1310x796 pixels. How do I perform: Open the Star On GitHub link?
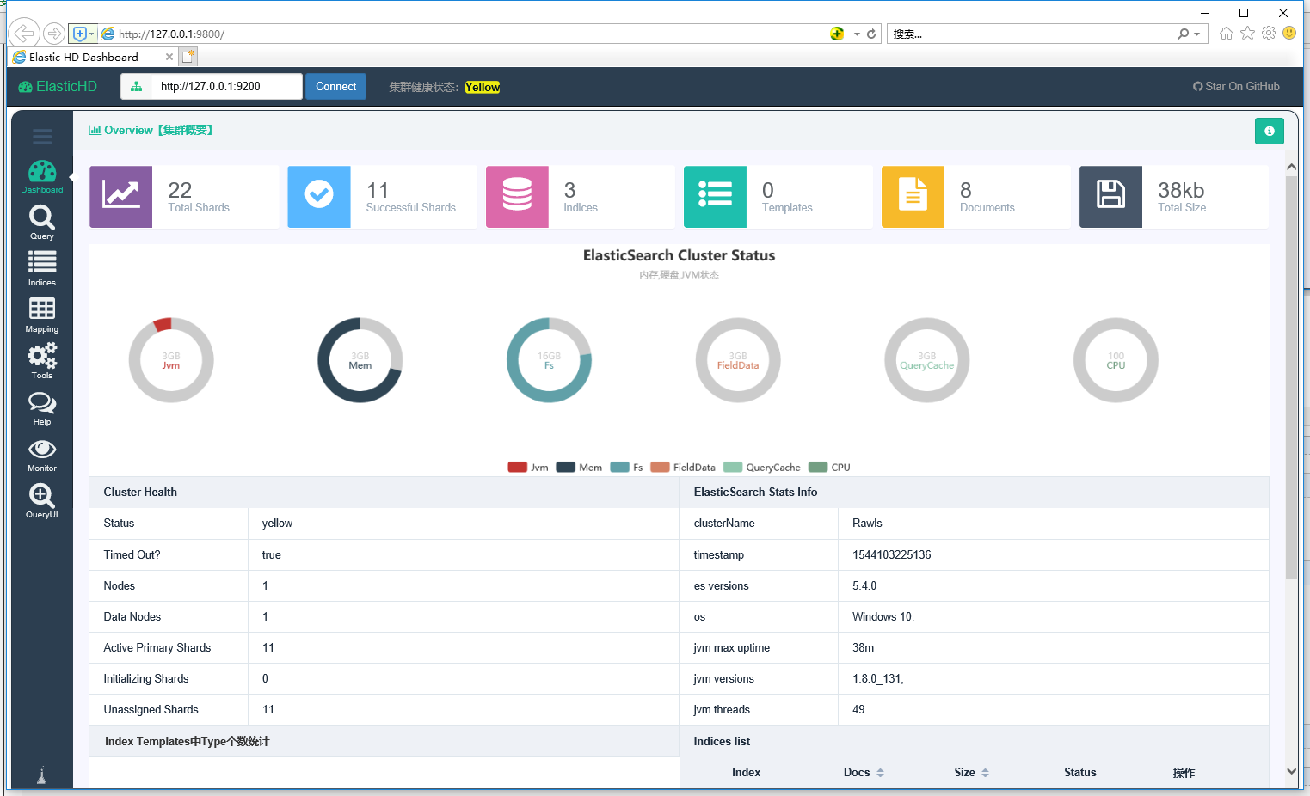click(1236, 86)
